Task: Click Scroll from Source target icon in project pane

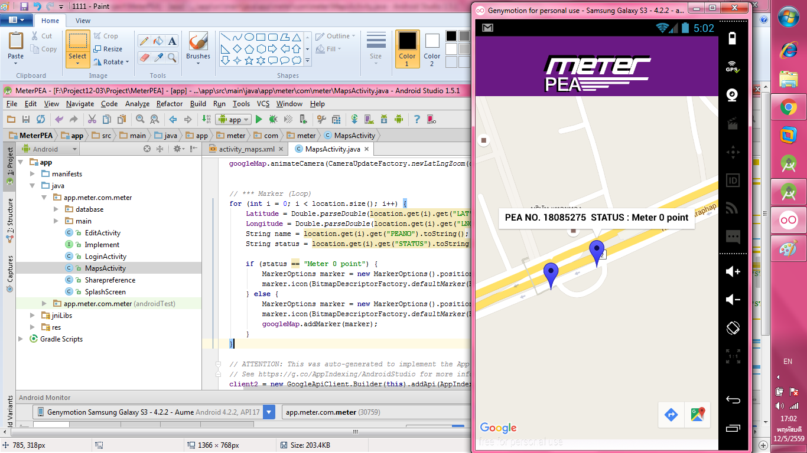Action: 147,149
